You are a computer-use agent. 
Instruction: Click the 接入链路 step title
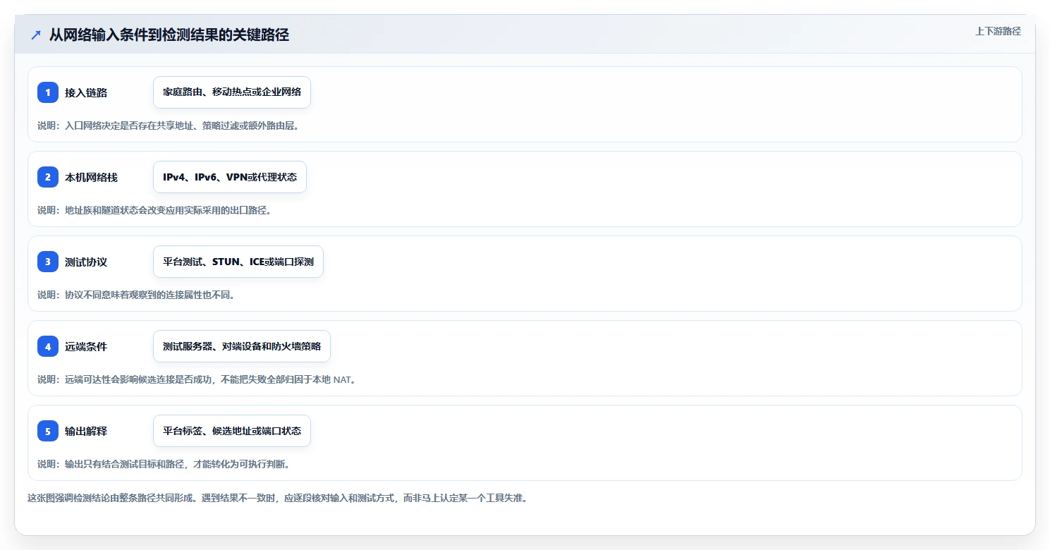(86, 92)
